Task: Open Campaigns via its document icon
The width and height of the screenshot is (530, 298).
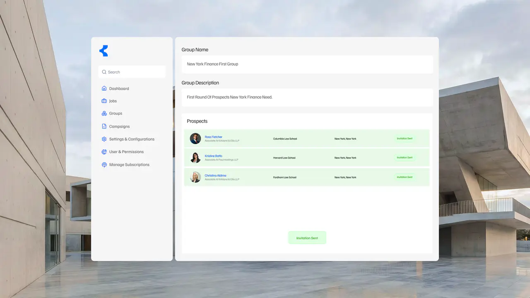Action: (x=104, y=126)
